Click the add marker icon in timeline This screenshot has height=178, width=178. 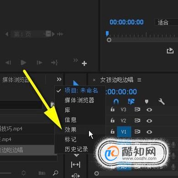[x=147, y=101]
